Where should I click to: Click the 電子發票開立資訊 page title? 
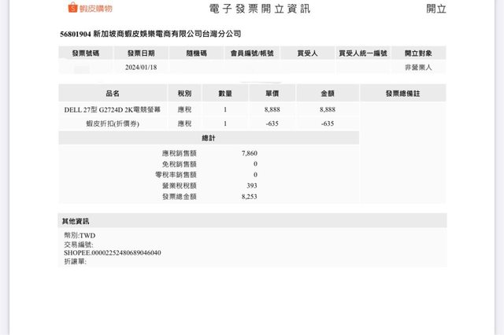pyautogui.click(x=260, y=9)
